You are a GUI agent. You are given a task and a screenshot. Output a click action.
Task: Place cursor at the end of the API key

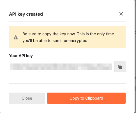(x=113, y=67)
